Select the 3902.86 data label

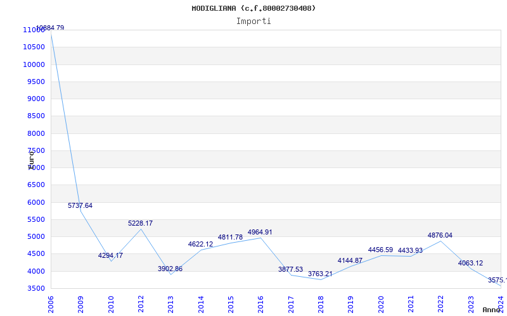170,269
